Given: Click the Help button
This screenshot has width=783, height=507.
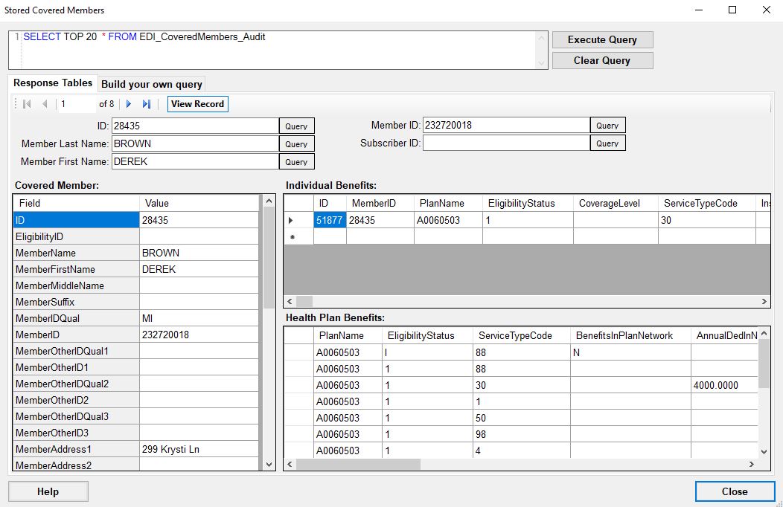Looking at the screenshot, I should point(48,491).
